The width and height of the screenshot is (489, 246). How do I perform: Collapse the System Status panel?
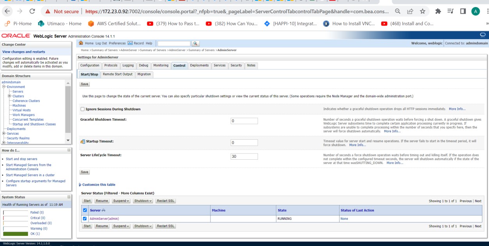tap(69, 197)
